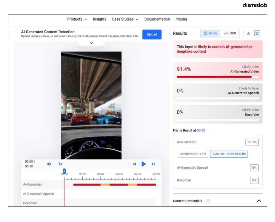275x222 pixels.
Task: Click the AI-Generated Content Detection heading
Action: (48, 32)
